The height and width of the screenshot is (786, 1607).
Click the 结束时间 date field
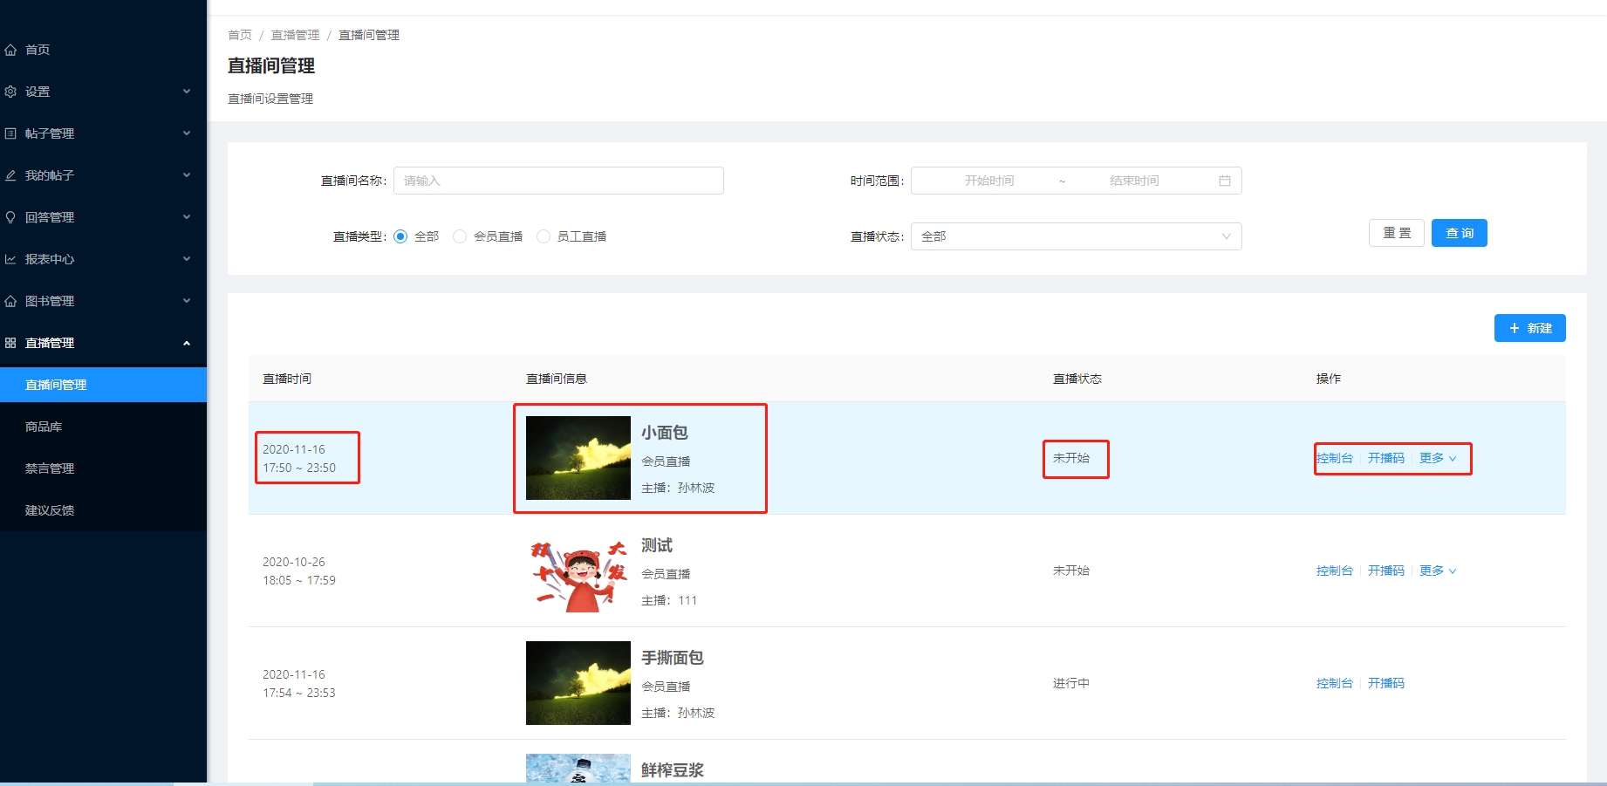(1134, 181)
